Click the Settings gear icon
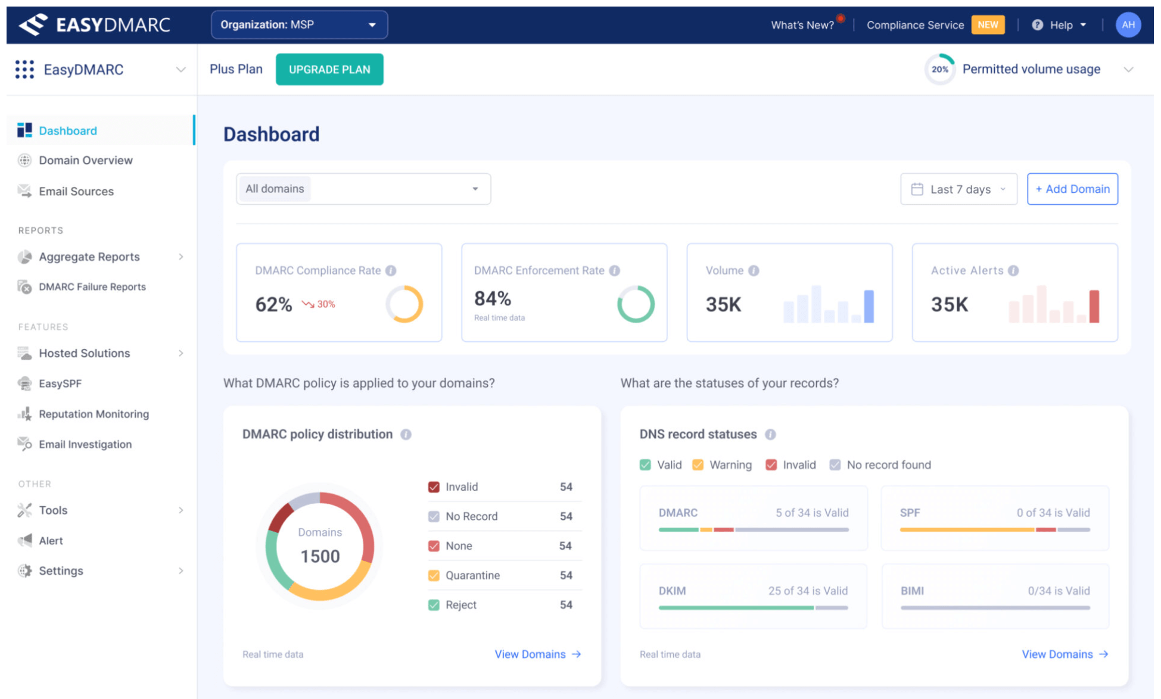 click(24, 570)
